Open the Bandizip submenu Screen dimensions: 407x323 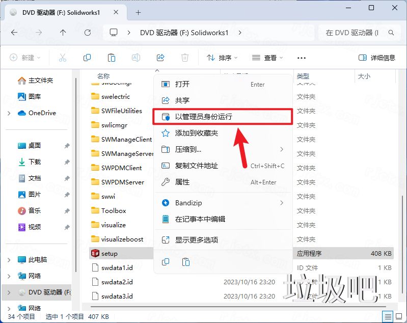click(223, 203)
